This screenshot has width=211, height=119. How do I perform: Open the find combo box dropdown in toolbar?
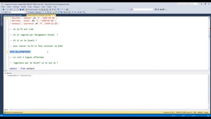coord(153,10)
